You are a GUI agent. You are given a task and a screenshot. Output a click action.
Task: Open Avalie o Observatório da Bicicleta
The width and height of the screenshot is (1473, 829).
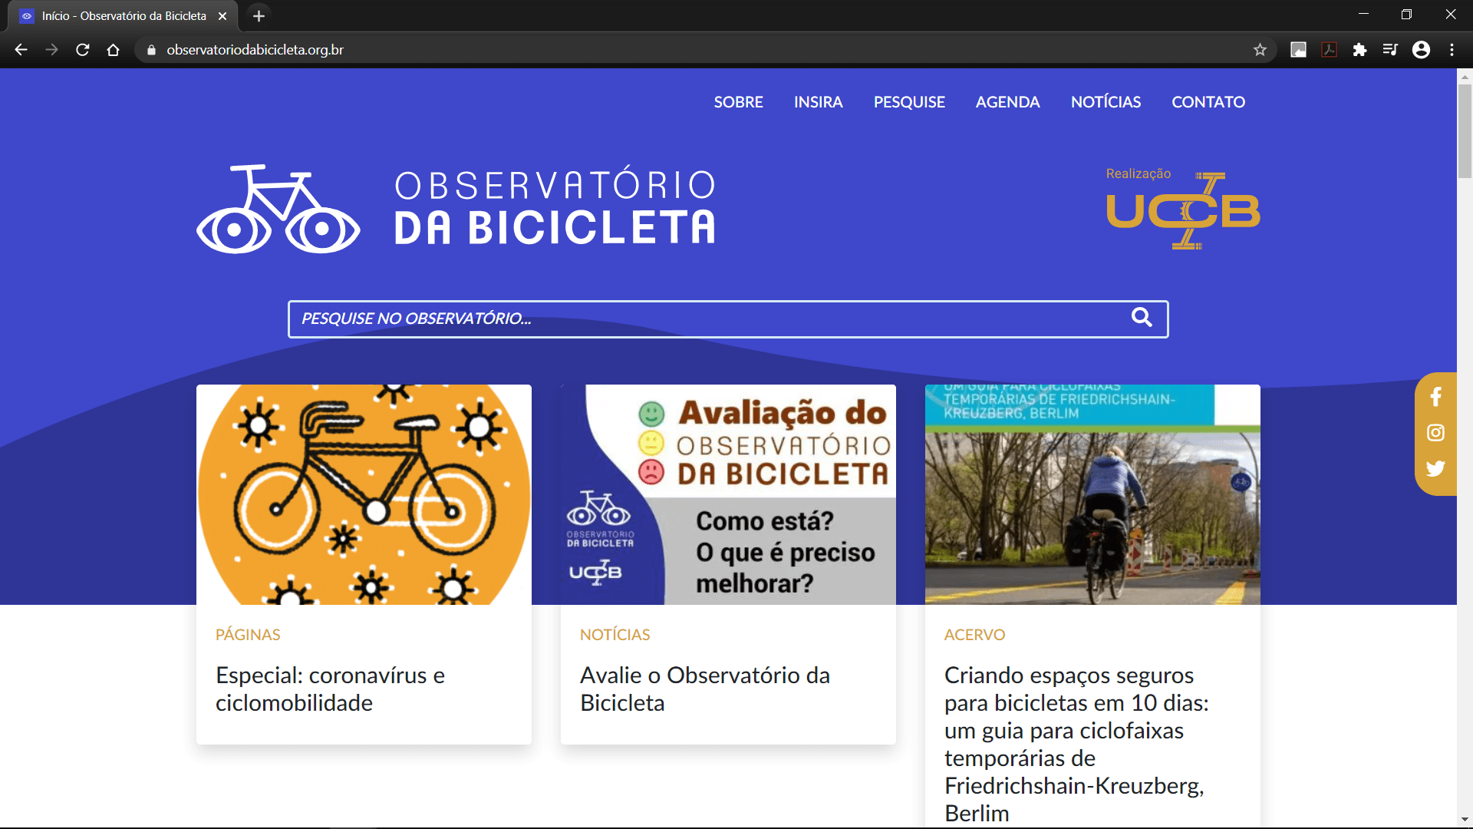704,689
